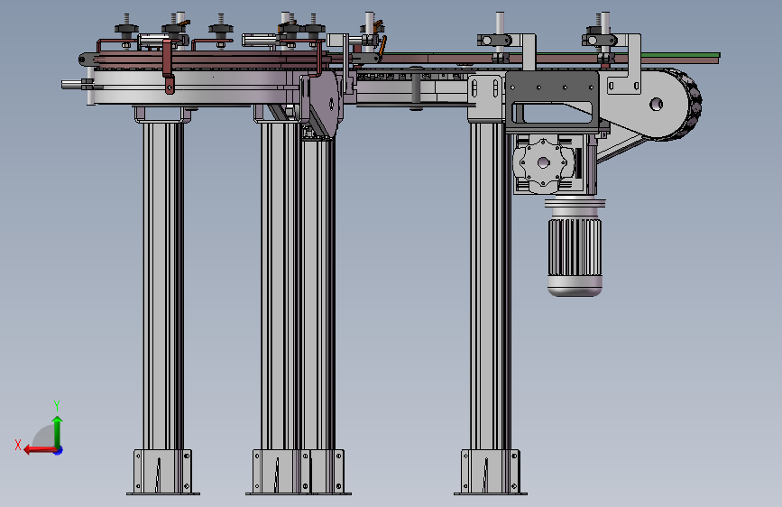This screenshot has height=507, width=782.
Task: Select the leftmost support column
Action: tap(163, 285)
